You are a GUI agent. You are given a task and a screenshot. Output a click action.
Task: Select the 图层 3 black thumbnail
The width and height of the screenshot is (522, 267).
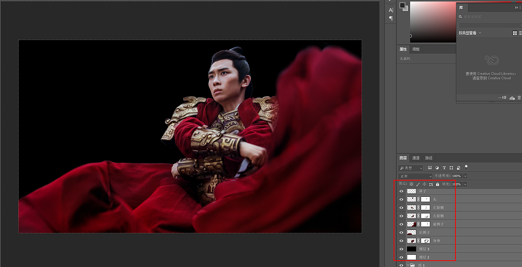tap(411, 249)
